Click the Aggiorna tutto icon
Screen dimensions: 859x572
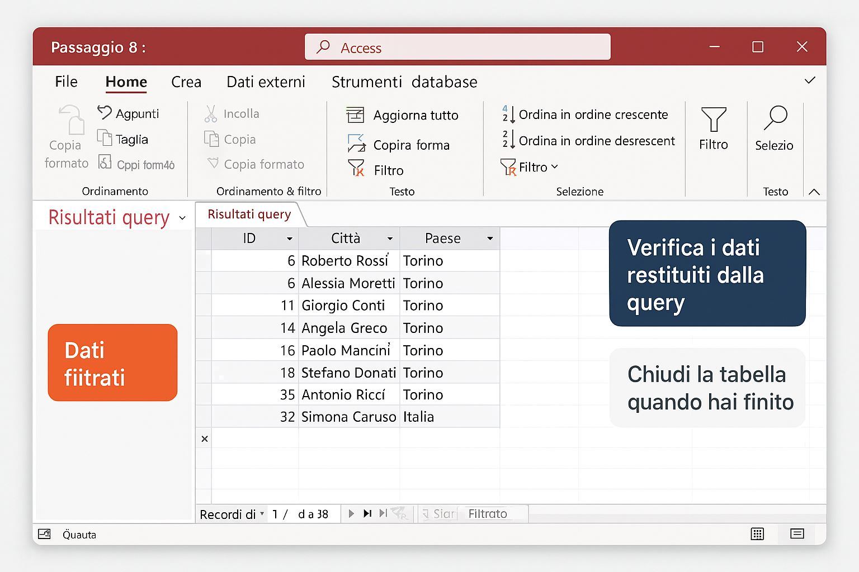click(x=355, y=115)
